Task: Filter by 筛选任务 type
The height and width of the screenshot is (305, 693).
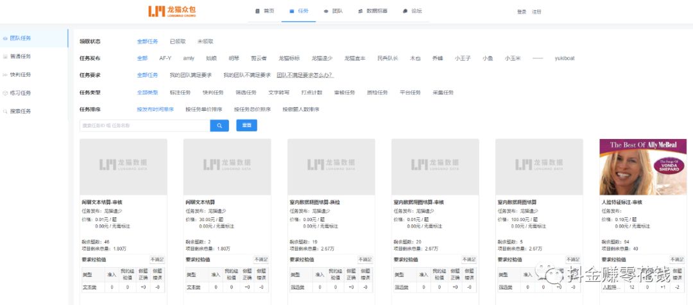Action: click(246, 93)
